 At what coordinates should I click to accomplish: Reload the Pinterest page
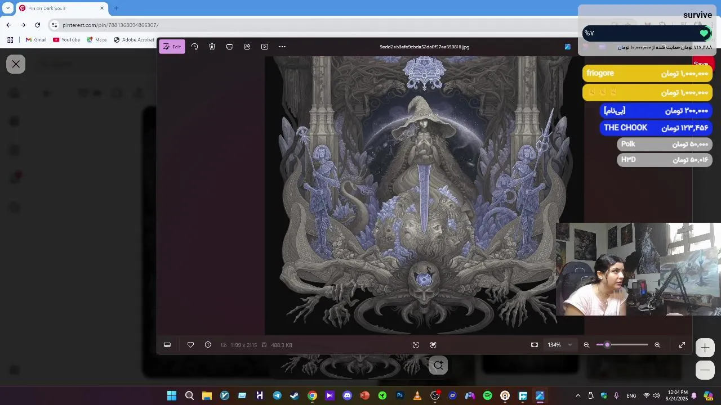point(37,25)
